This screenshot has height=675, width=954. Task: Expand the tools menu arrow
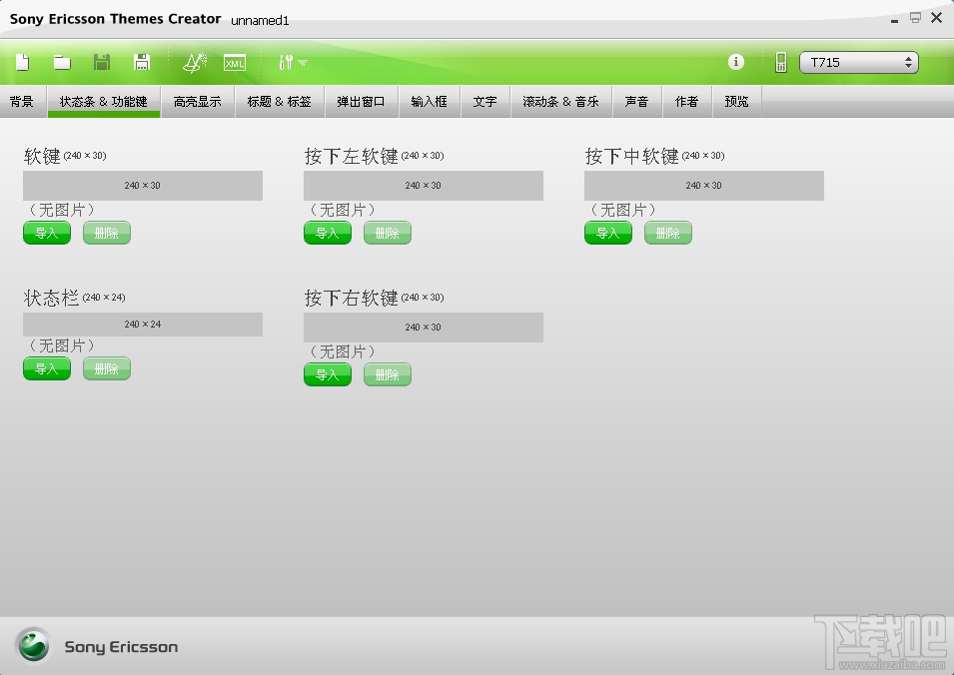coord(303,63)
